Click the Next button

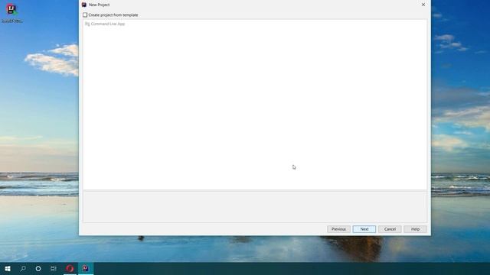tap(364, 229)
